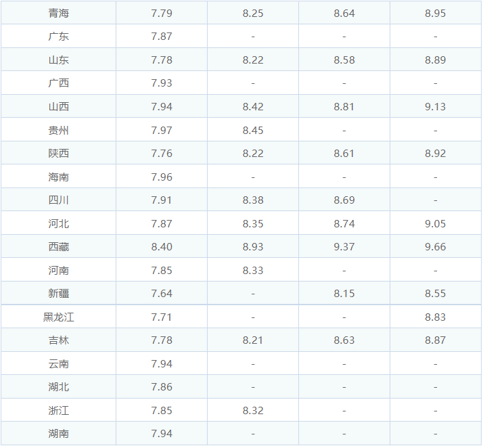
Task: Click the 8.45 value for 贵州
Action: pos(253,131)
